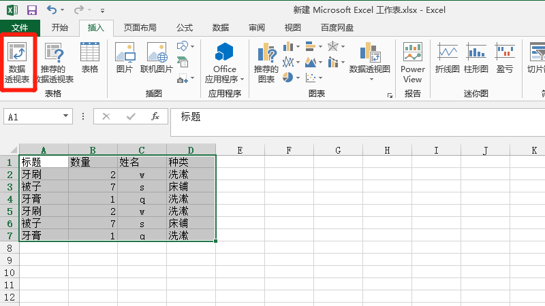Click the save icon in quick access toolbar
545x306 pixels.
31,10
